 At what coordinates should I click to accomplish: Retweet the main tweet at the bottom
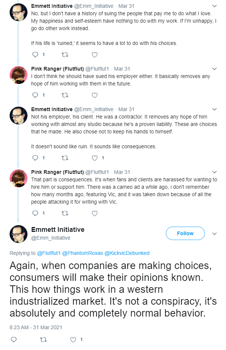click(43, 340)
